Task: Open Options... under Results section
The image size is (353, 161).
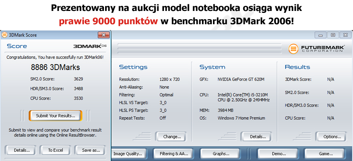Action: (332, 136)
